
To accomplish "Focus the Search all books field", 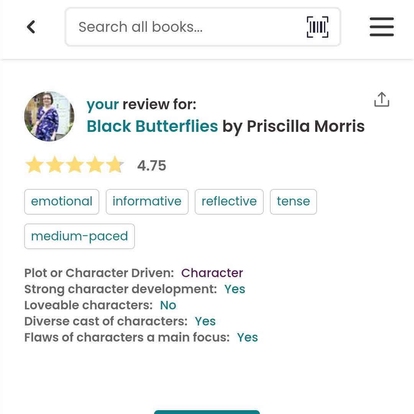I will [x=184, y=27].
